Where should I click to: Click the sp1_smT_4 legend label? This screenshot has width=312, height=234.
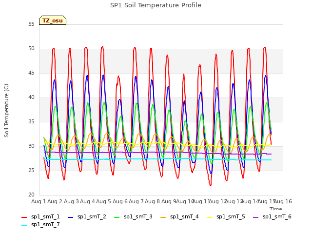coord(184,216)
